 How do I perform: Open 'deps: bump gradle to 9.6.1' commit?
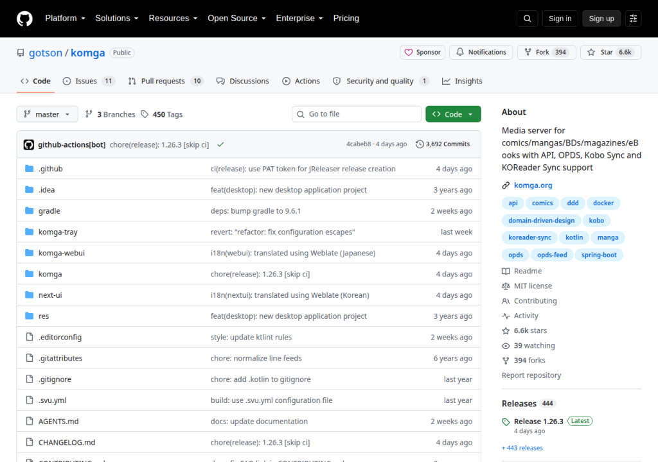pyautogui.click(x=256, y=211)
